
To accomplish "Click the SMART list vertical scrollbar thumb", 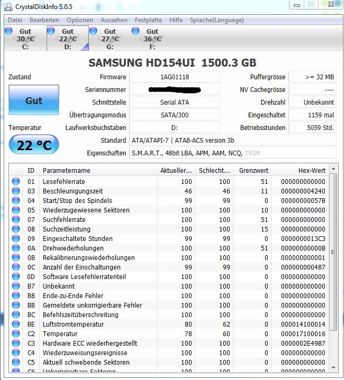I will (x=333, y=252).
